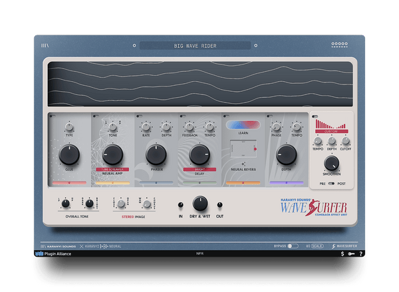Click the key activation icon
Screen dimensions: 399x292
click(x=351, y=253)
